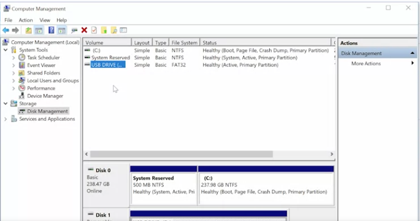Sort by the Type column header
Image resolution: width=420 pixels, height=221 pixels.
tap(160, 43)
